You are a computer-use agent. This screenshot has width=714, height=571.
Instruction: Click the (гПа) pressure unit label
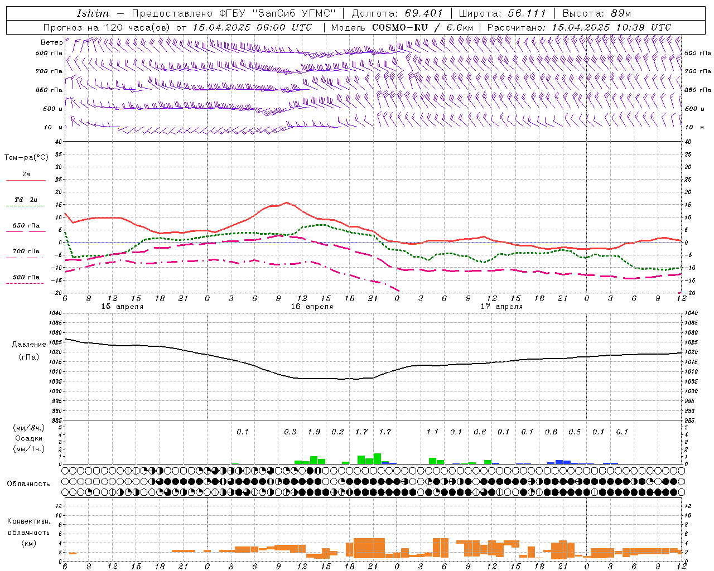click(29, 357)
